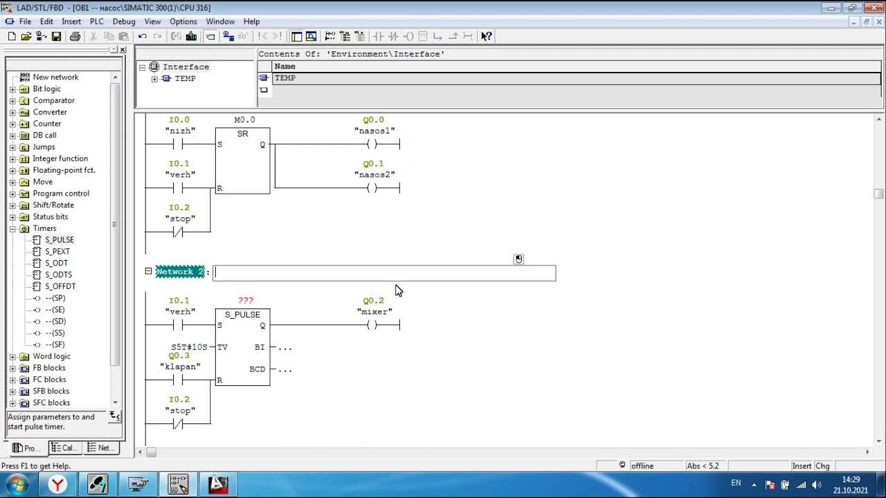Insert an output coil from toolbar

[408, 37]
